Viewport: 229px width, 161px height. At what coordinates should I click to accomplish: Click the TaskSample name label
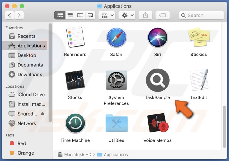[x=157, y=97]
